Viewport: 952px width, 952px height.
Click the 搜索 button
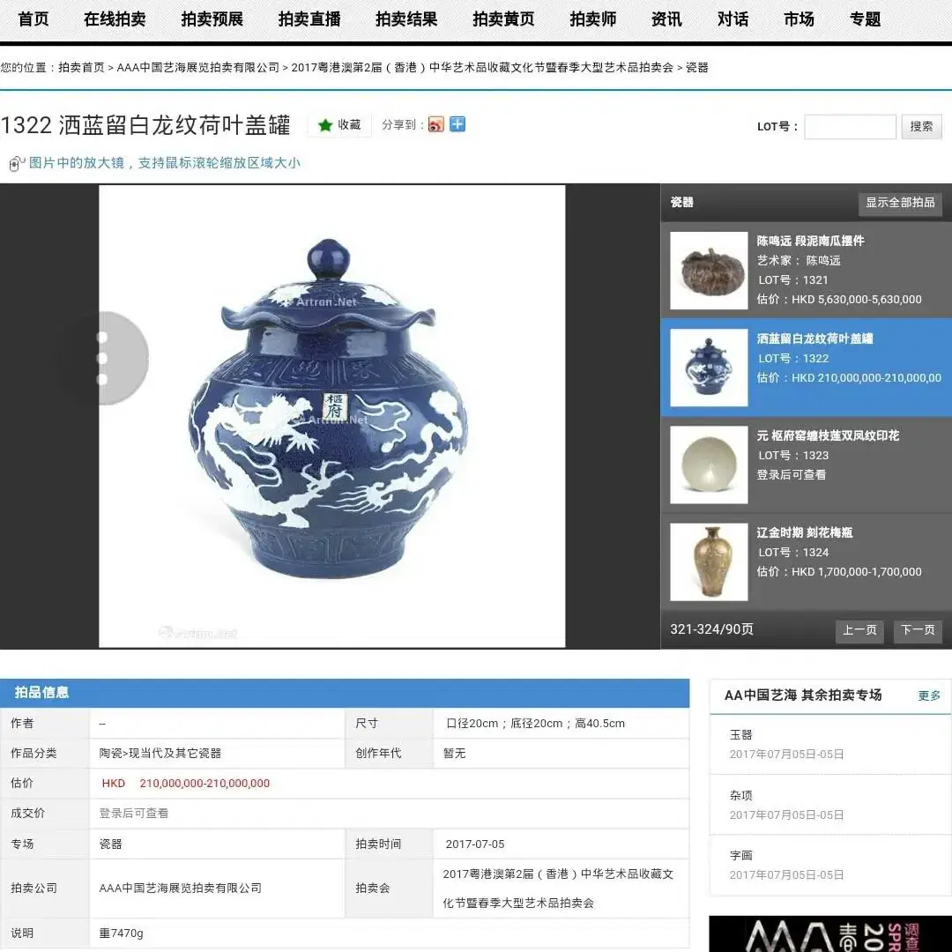(x=921, y=127)
